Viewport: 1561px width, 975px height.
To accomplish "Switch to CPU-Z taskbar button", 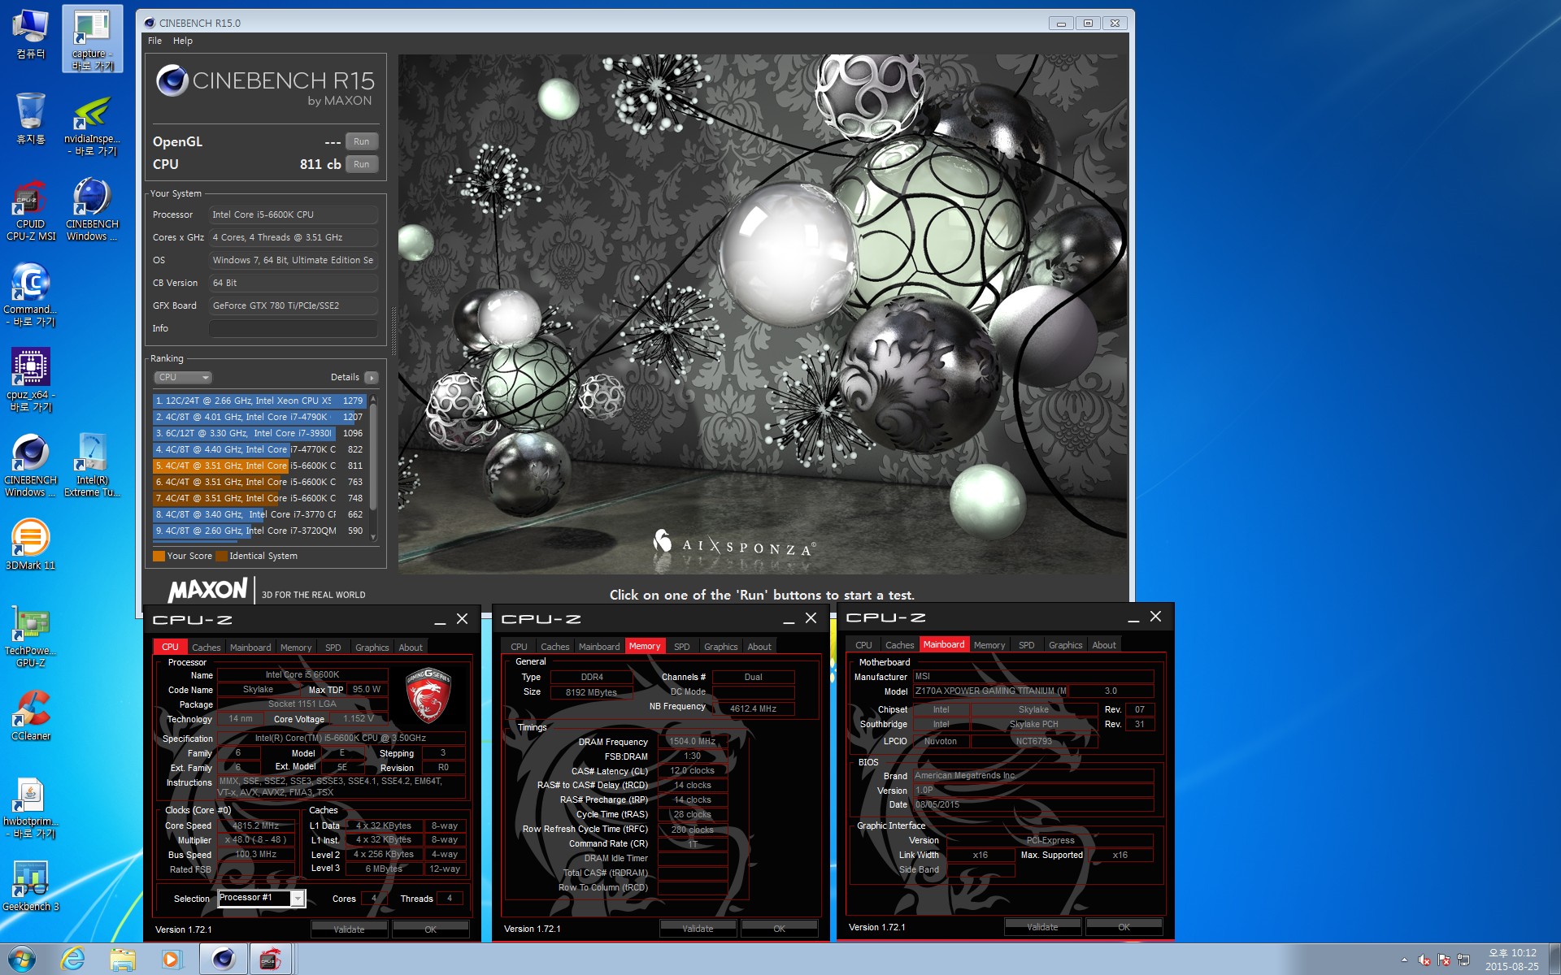I will (271, 960).
